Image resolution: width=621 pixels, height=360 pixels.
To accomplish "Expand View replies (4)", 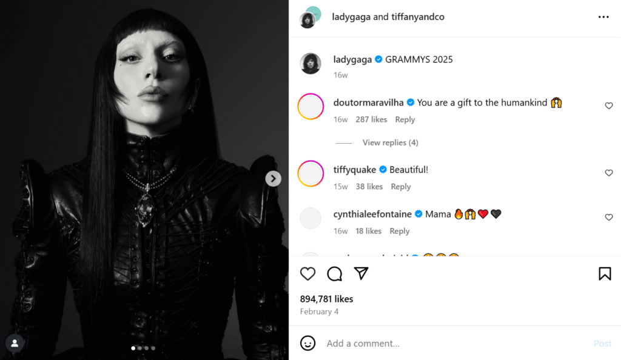I will (x=390, y=143).
